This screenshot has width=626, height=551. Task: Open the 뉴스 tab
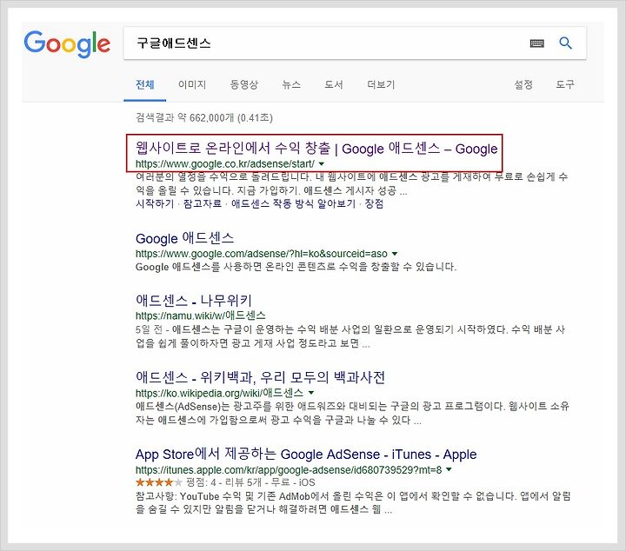pos(291,84)
